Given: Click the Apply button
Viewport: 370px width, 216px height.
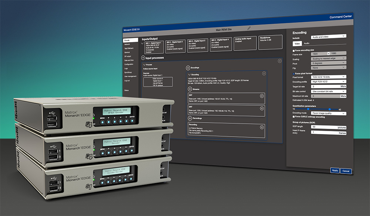Looking at the screenshot, I should [x=335, y=170].
